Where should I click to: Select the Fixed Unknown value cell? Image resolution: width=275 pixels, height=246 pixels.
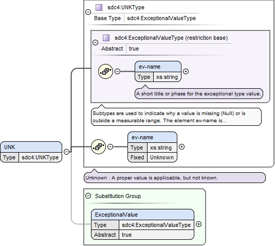[162, 157]
